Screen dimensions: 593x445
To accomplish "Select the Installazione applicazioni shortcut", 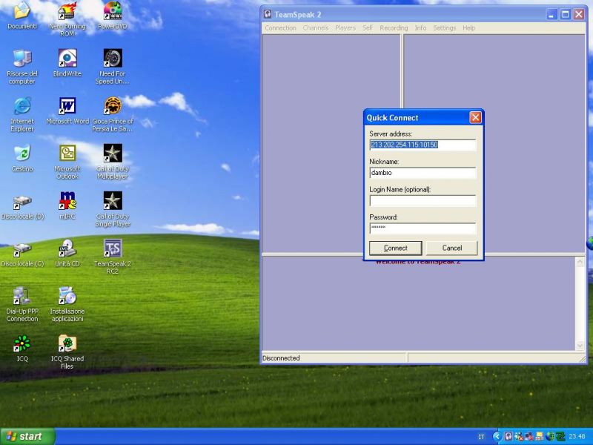I will point(67,305).
